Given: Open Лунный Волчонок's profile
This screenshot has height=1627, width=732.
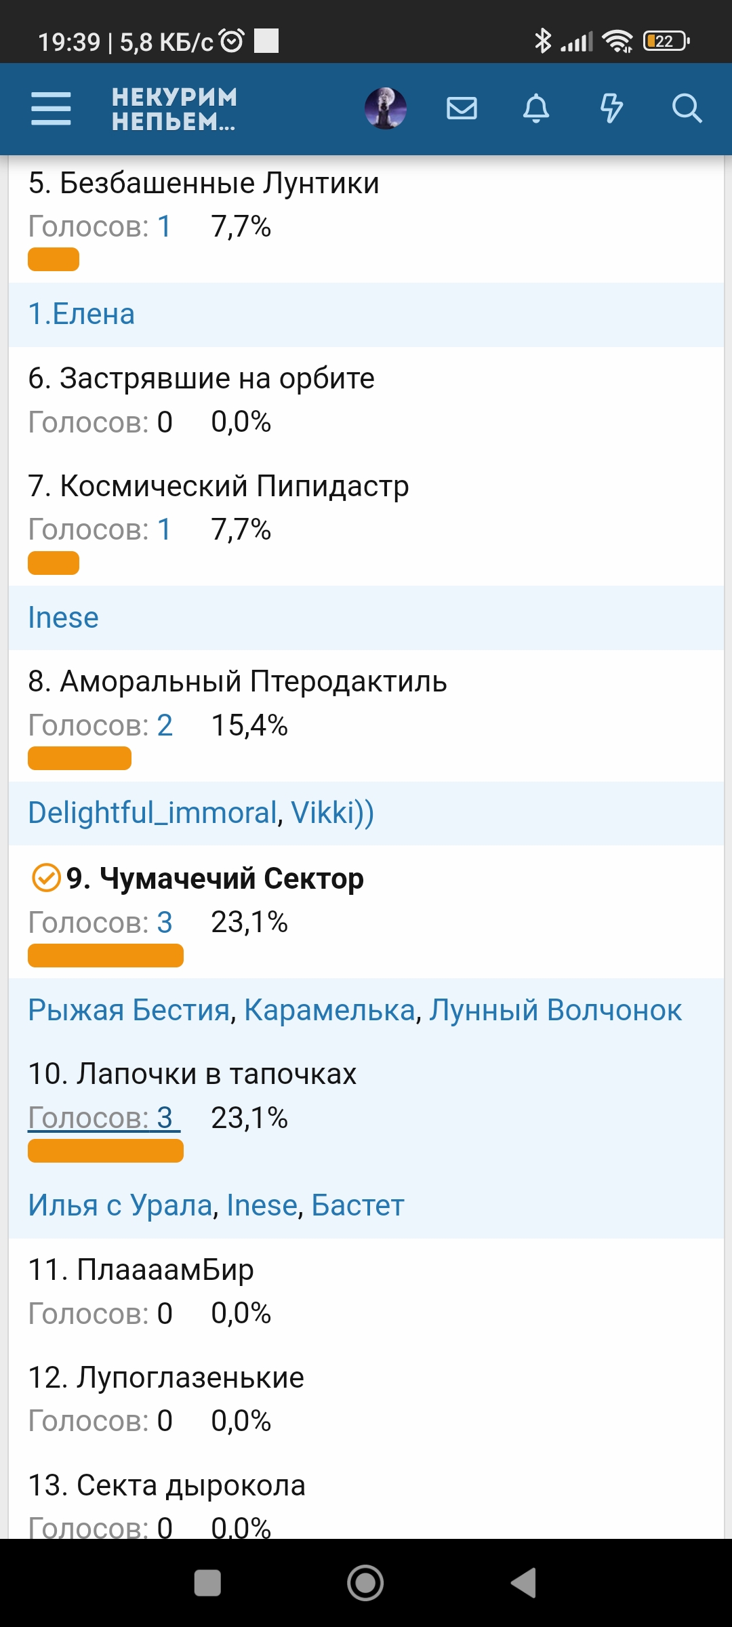Looking at the screenshot, I should click(x=555, y=1010).
